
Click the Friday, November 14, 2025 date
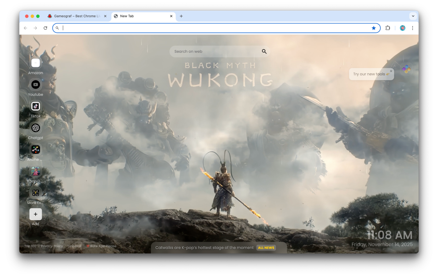(x=382, y=245)
